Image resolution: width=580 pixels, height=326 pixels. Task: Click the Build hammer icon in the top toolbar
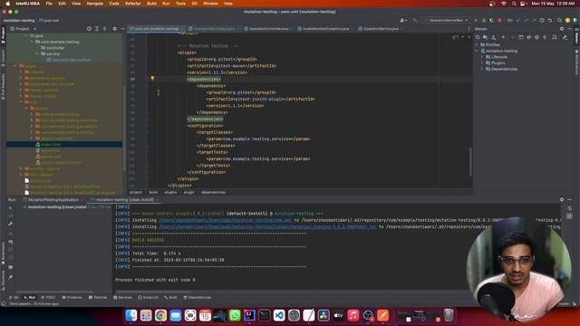point(415,20)
